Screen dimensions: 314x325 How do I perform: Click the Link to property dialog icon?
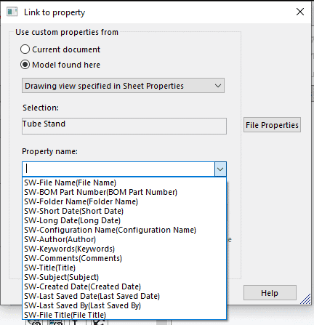(x=12, y=12)
